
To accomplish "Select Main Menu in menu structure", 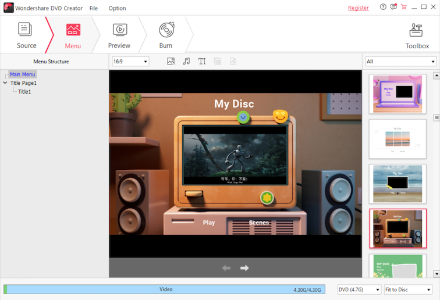I will click(x=23, y=74).
